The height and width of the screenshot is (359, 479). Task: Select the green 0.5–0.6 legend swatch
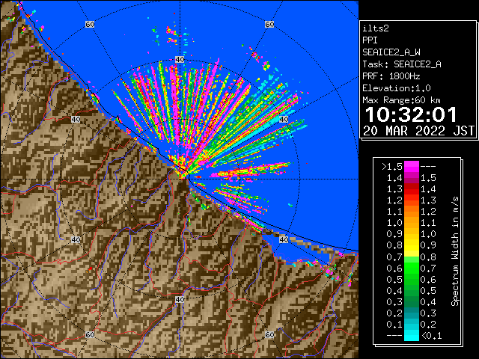coord(412,279)
